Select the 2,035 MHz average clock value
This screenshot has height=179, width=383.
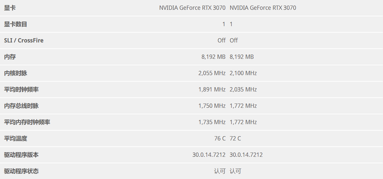pyautogui.click(x=243, y=89)
